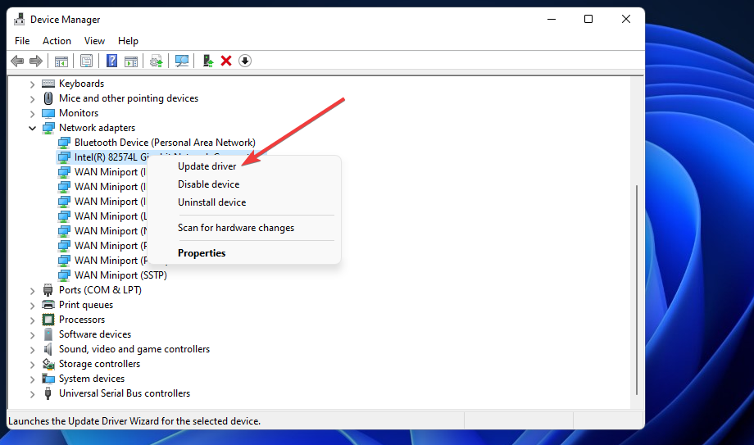Select the Intel(R) 82574L adapter label
The image size is (754, 445).
coord(111,157)
